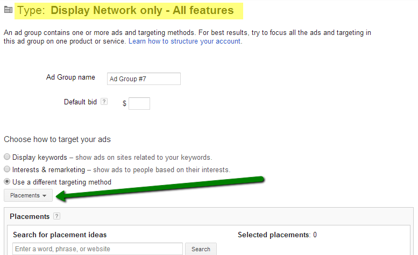Click the Placements dropdown arrow caret
Image resolution: width=418 pixels, height=255 pixels.
pyautogui.click(x=44, y=196)
